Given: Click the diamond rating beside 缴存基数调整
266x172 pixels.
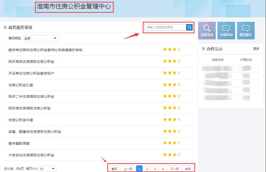Looking at the screenshot, I should (172, 143).
